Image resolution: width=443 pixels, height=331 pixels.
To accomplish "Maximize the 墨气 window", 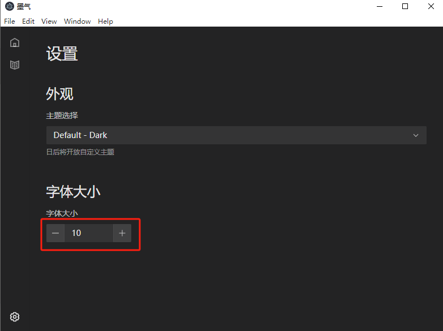I will click(405, 6).
